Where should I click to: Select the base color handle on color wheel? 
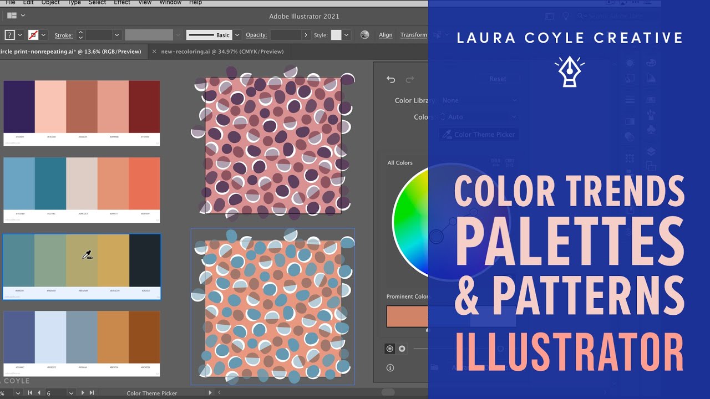(437, 237)
